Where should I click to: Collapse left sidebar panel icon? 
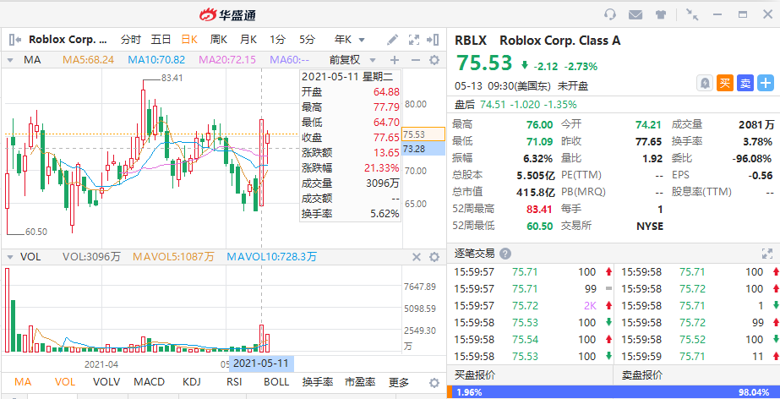pyautogui.click(x=15, y=39)
